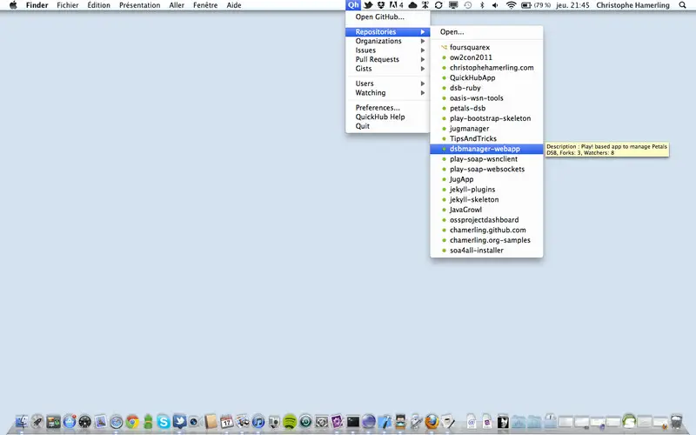Open the soa4all-installer repository
Image resolution: width=696 pixels, height=435 pixels.
pos(486,251)
